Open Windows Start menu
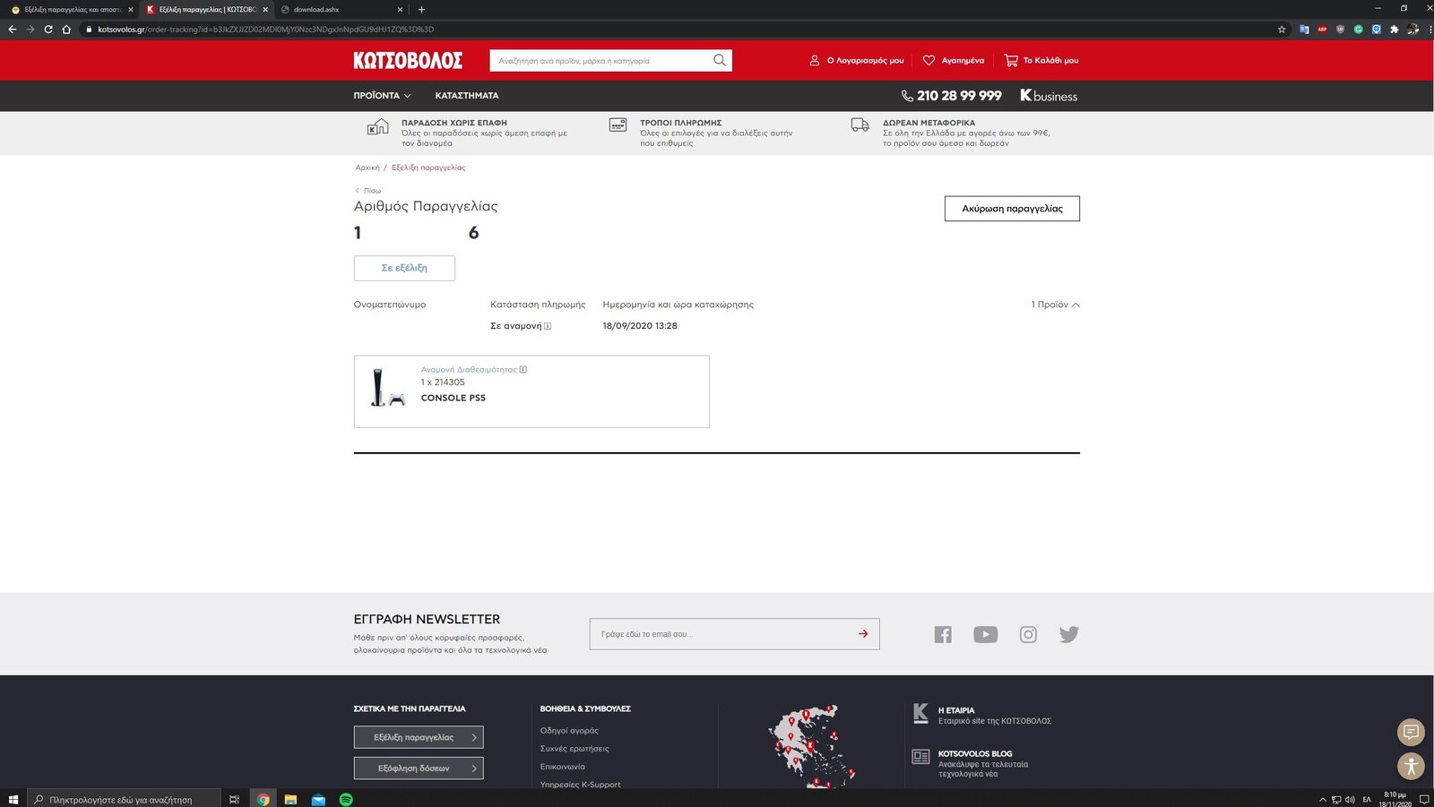Screen dimensions: 1434x807 coord(13,799)
